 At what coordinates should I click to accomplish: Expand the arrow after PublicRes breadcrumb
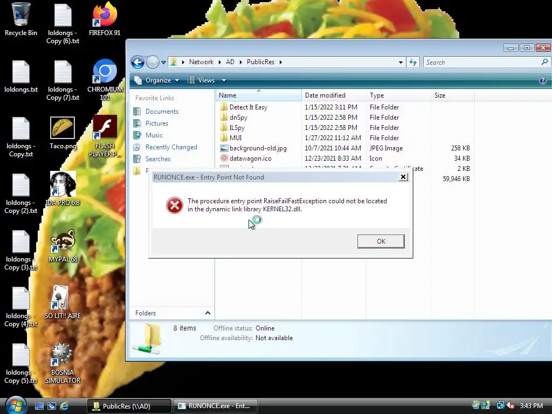coord(280,63)
